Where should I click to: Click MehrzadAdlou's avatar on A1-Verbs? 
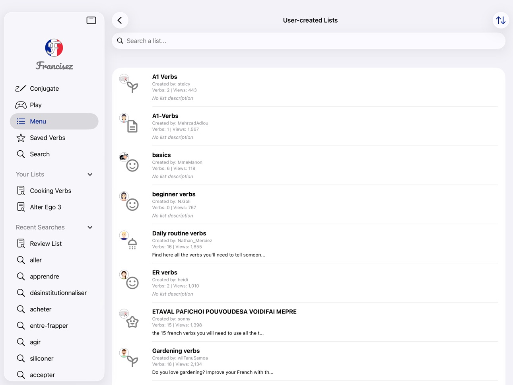124,118
